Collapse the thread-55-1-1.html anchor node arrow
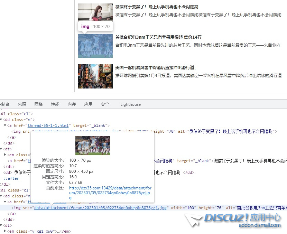The width and height of the screenshot is (287, 234). pyautogui.click(x=5, y=125)
